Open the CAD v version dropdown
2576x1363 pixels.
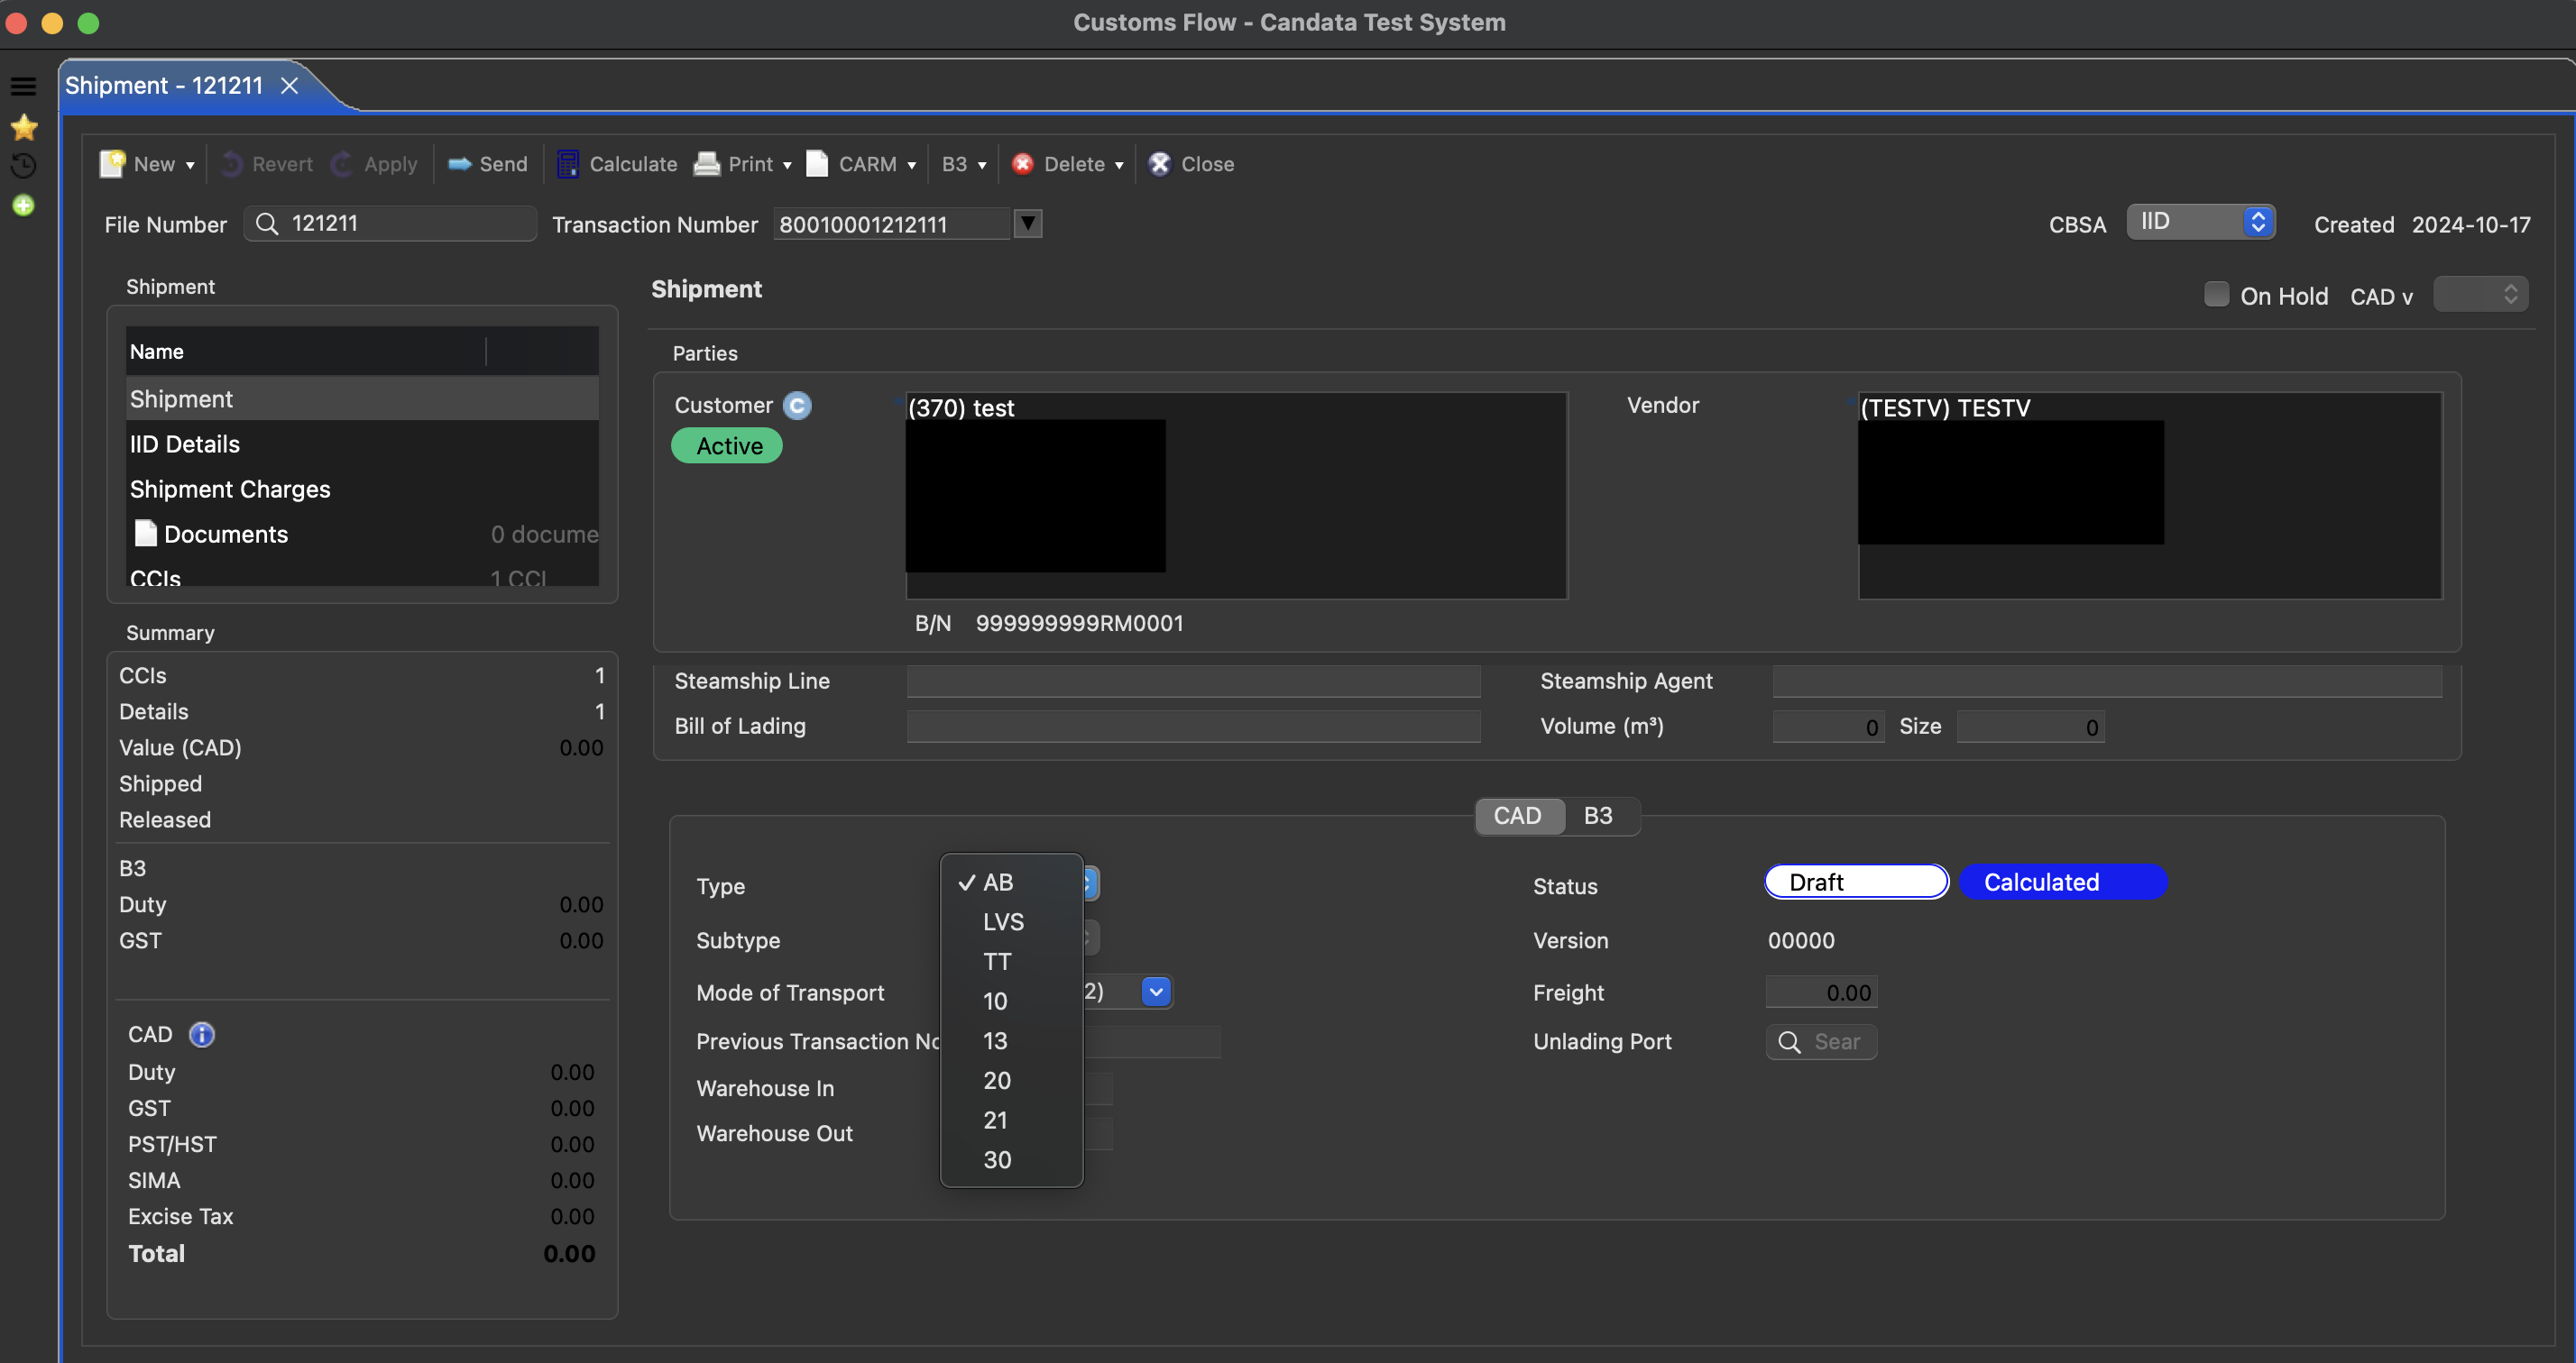(x=2480, y=295)
